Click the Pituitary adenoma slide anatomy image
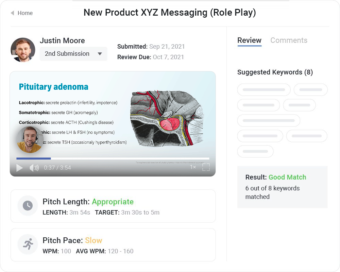340x272 pixels. 167,116
